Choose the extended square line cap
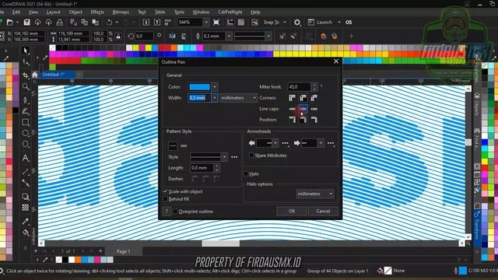The image size is (498, 280). coord(314,109)
